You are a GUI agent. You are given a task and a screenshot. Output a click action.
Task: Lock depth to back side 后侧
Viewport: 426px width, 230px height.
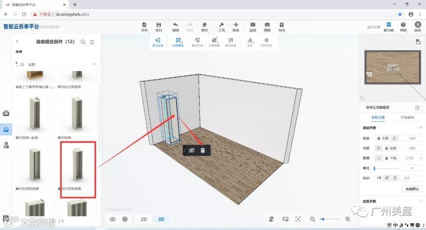(390, 148)
